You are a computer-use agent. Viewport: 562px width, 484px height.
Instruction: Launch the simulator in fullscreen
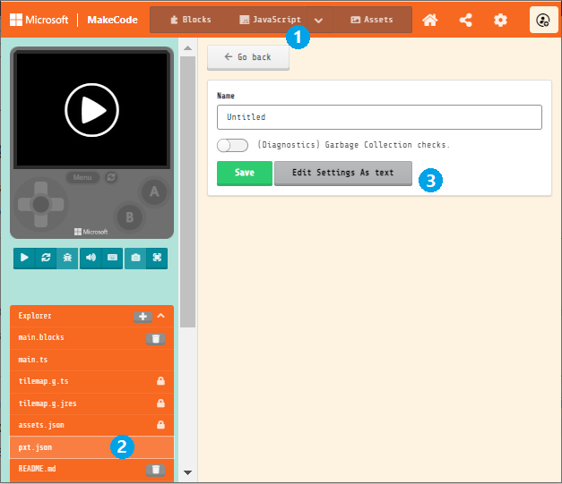coord(157,258)
